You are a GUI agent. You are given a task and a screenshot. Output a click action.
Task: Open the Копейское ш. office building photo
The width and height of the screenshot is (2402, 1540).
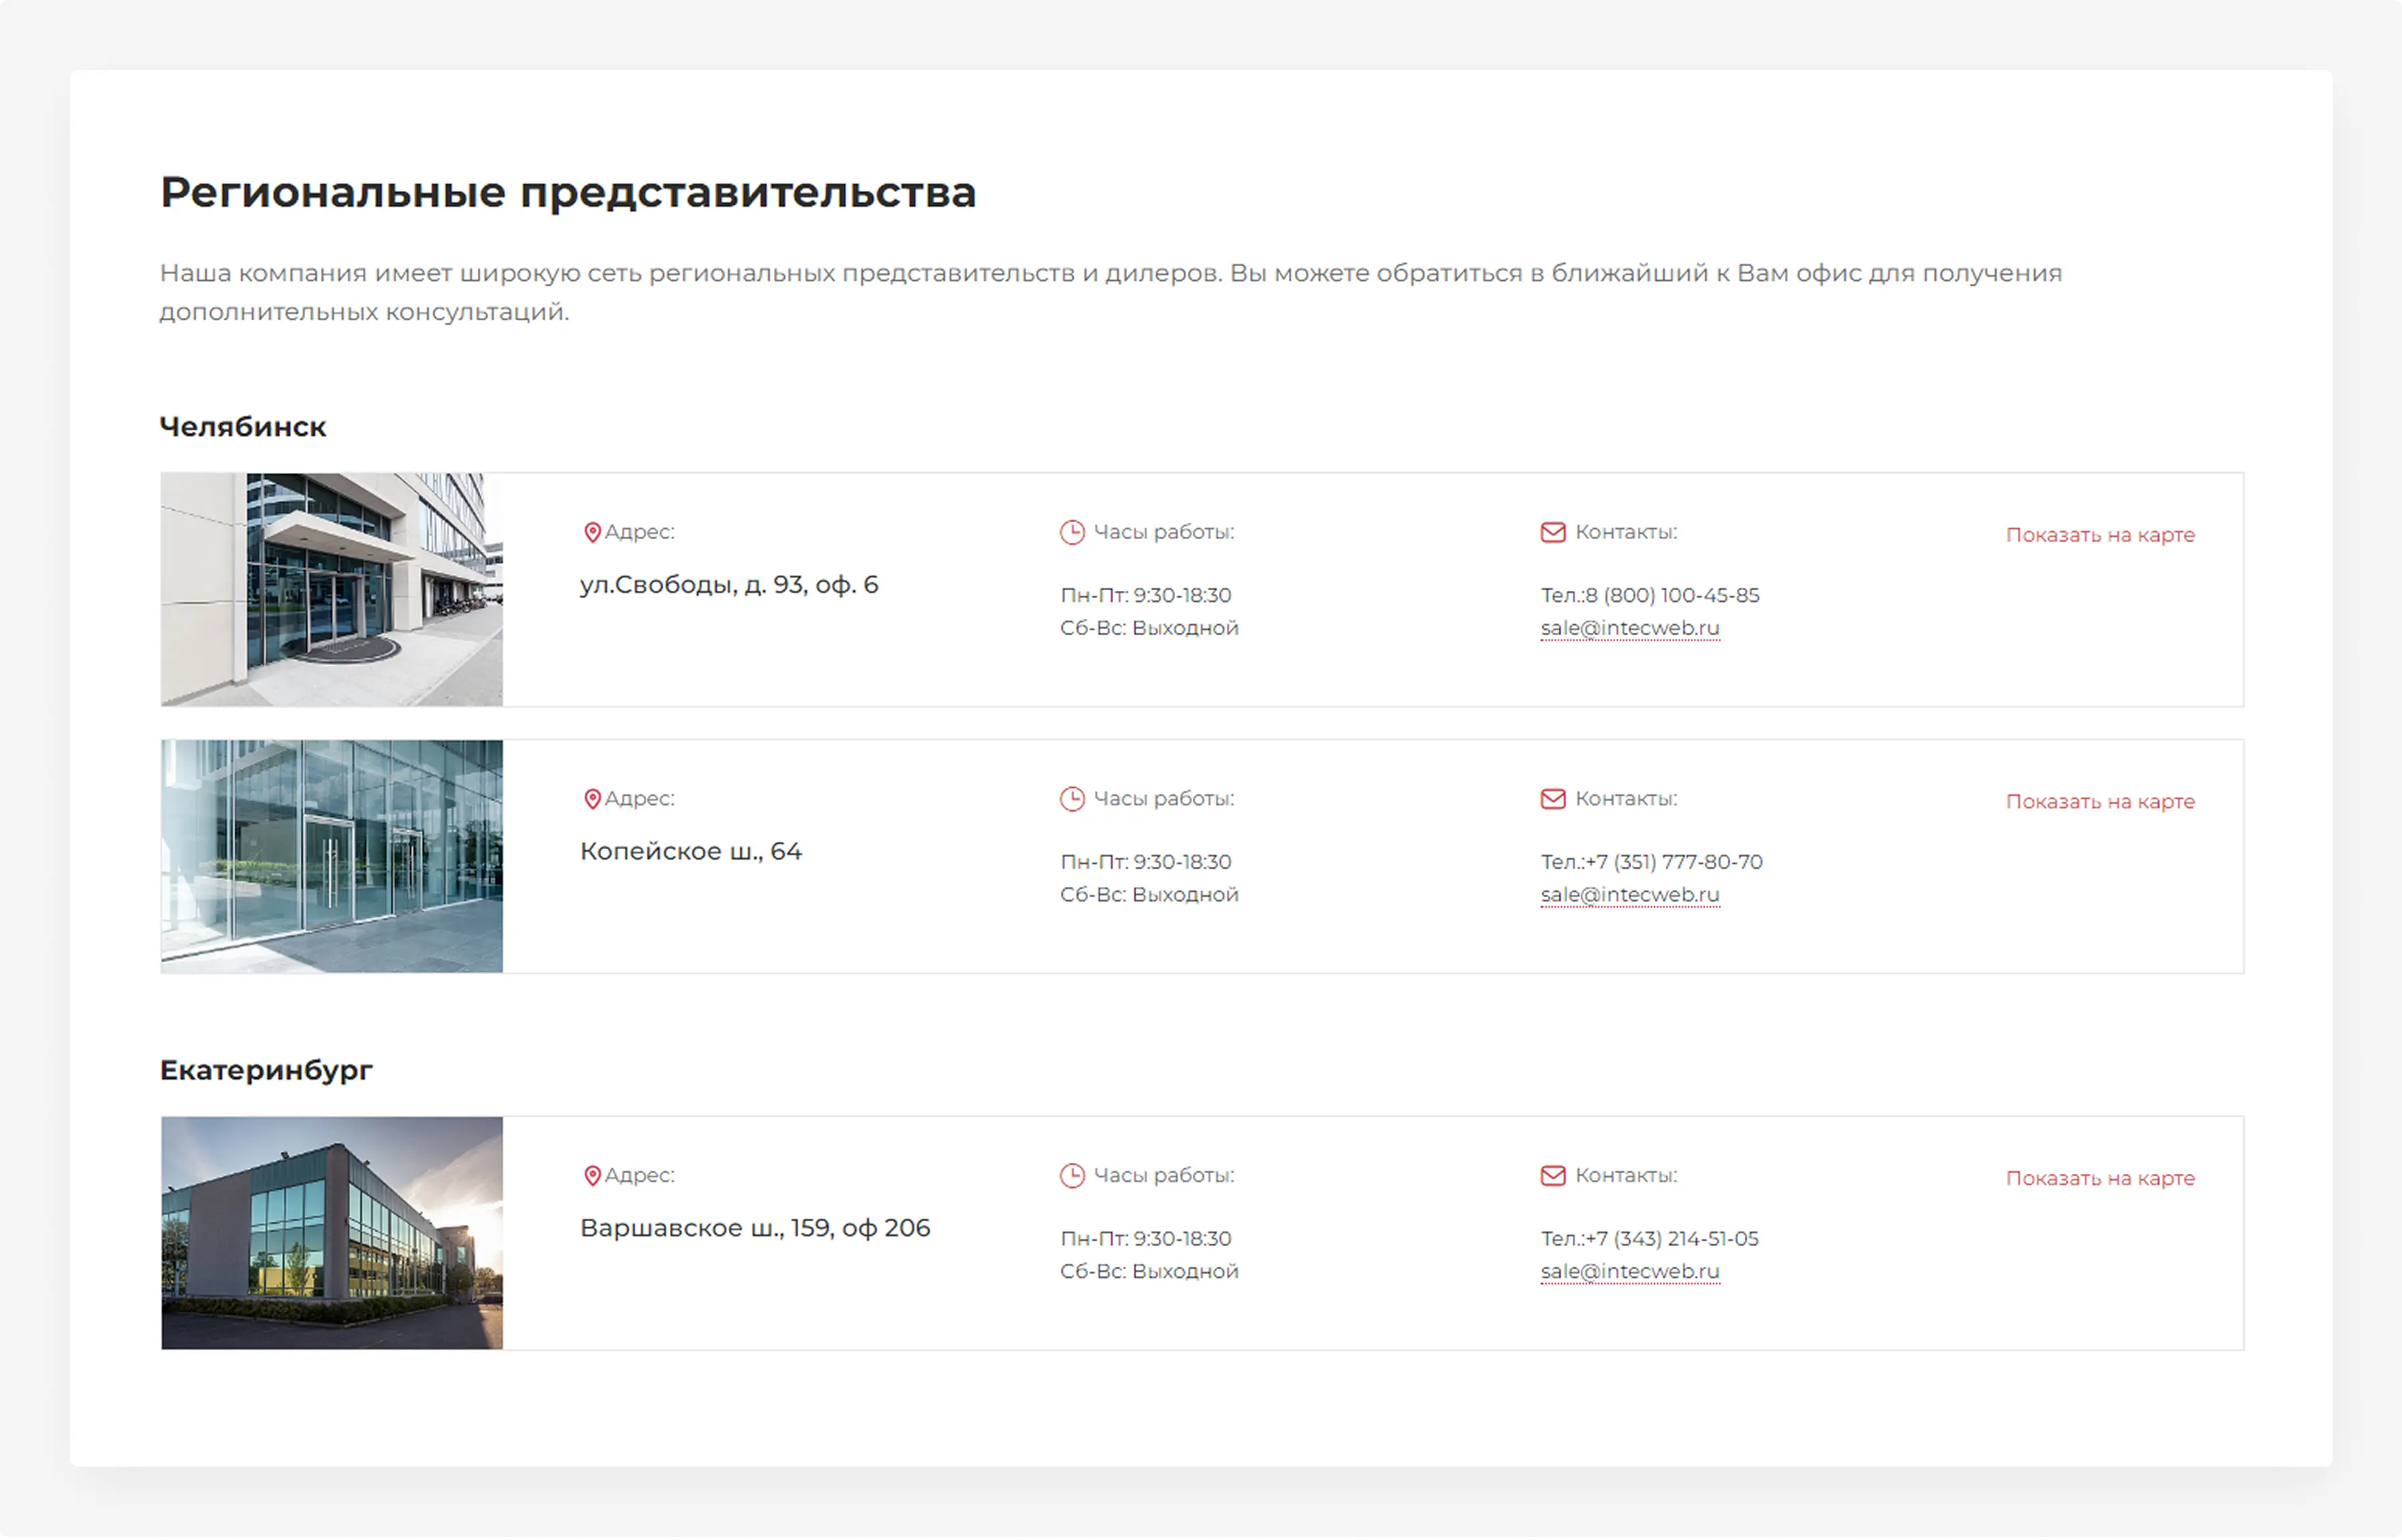(x=331, y=856)
